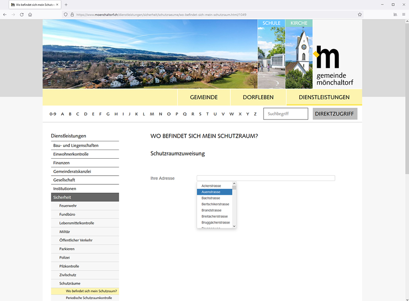Bookmark this page with the star icon
The height and width of the screenshot is (301, 409).
(360, 15)
